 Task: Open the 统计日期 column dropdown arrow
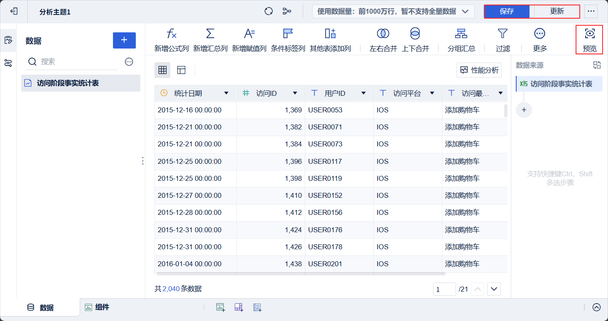point(226,93)
